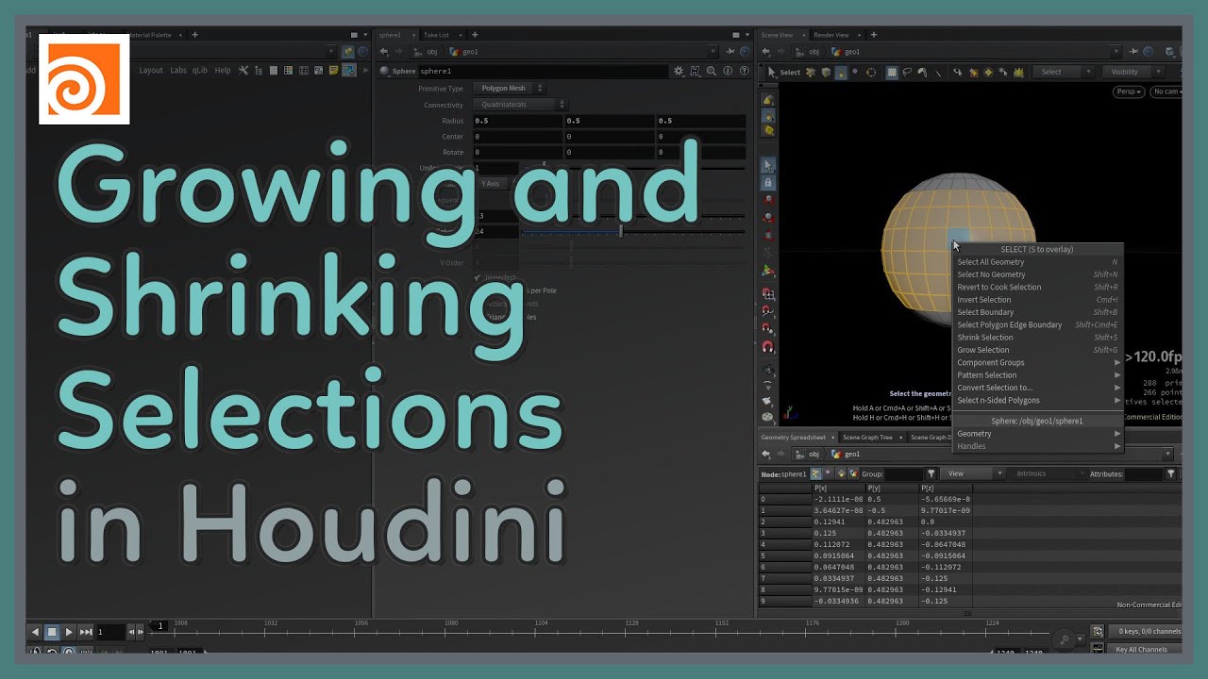Click the sphere node info icon
The height and width of the screenshot is (679, 1208).
tap(729, 71)
